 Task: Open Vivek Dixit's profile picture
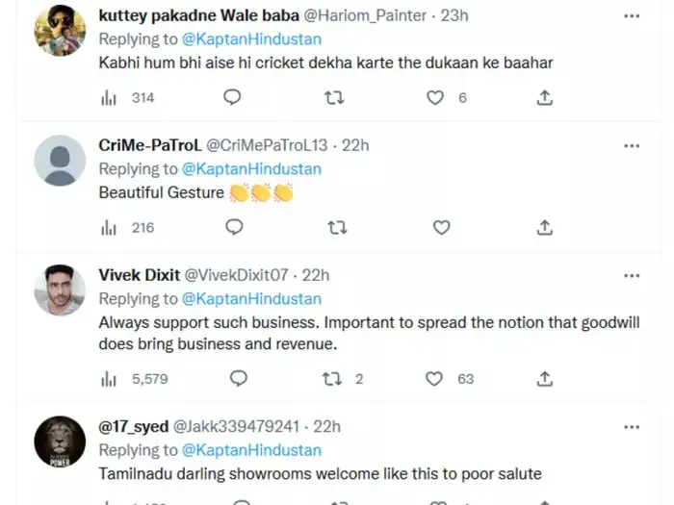click(x=60, y=290)
